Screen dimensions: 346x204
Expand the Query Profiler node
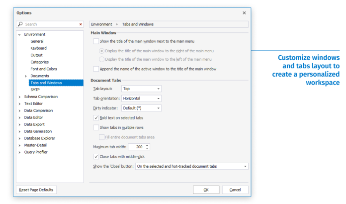20,152
